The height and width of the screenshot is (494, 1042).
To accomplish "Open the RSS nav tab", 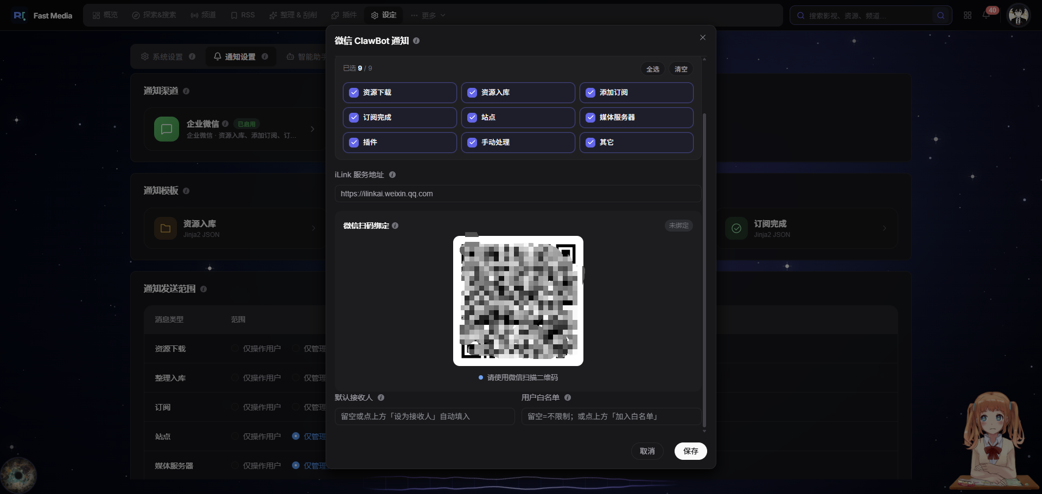I will tap(243, 15).
